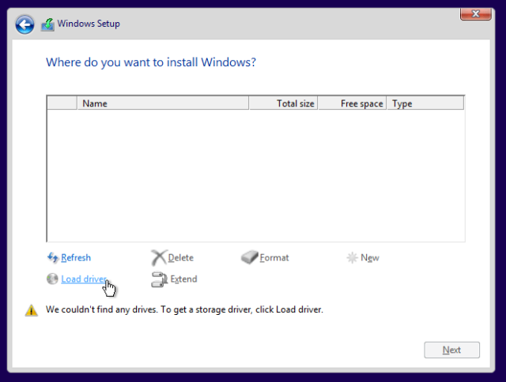This screenshot has height=382, width=506.
Task: Click the New text label
Action: point(370,257)
